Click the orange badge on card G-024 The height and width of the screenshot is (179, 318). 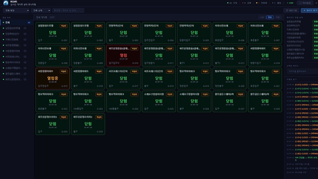point(134,94)
